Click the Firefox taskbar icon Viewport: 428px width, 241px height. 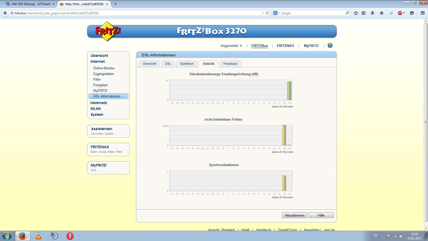pyautogui.click(x=23, y=236)
